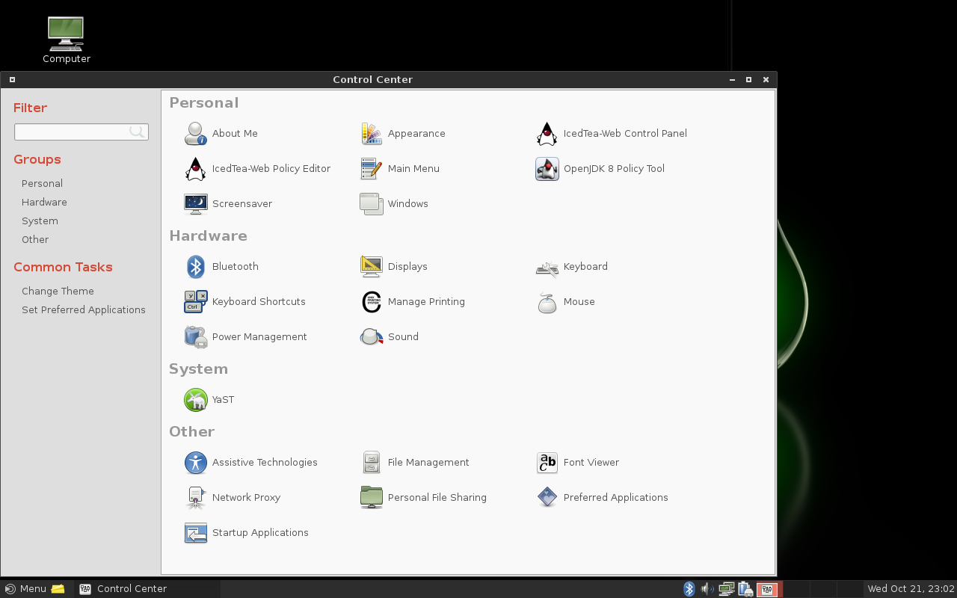Select the Personal group in sidebar
Viewport: 957px width, 598px height.
click(42, 184)
